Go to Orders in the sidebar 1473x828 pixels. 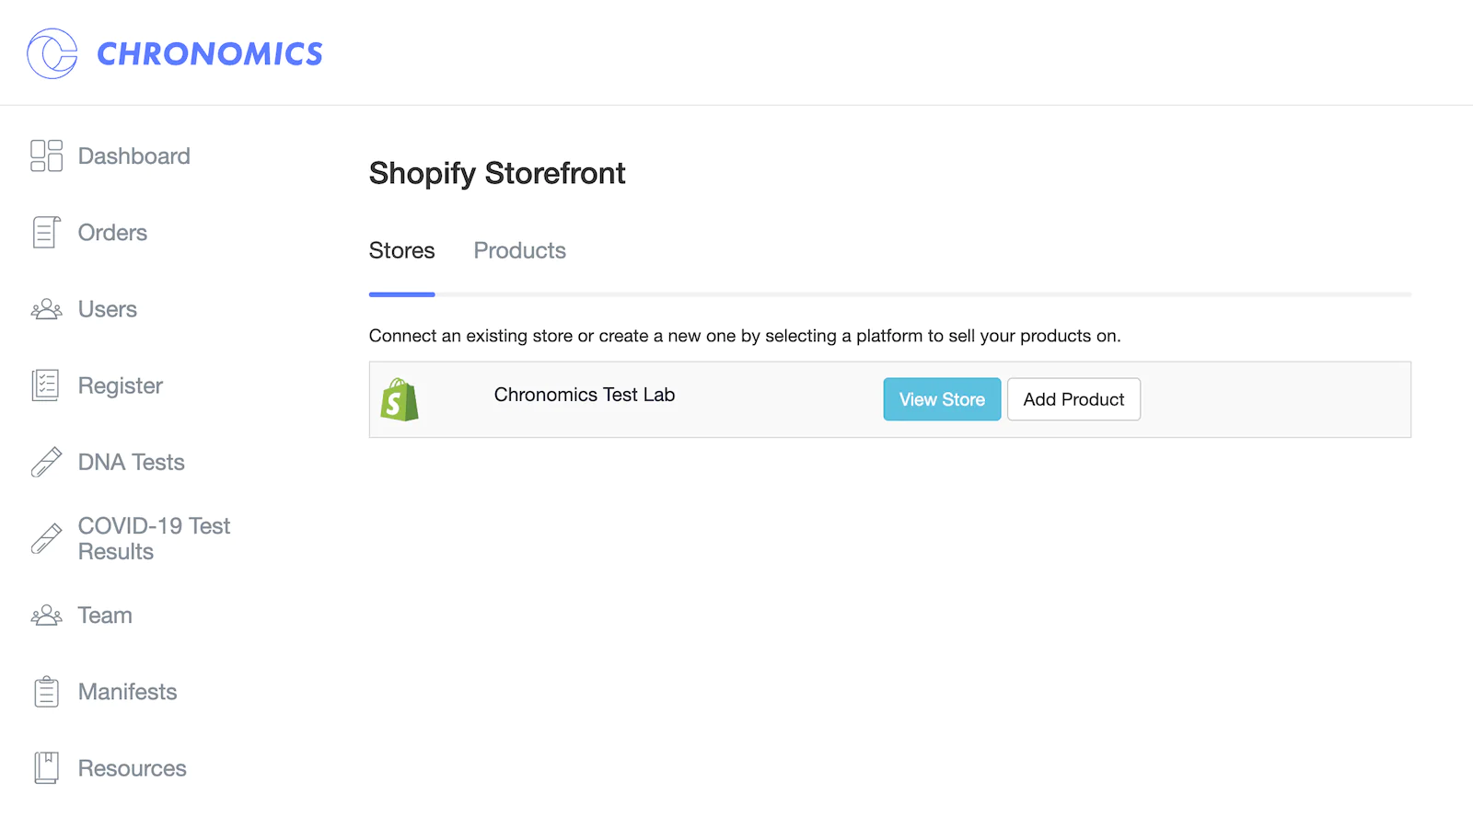click(x=112, y=233)
